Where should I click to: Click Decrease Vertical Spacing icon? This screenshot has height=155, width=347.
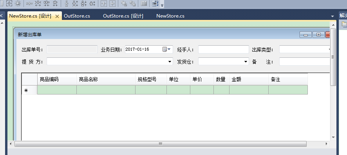coord(84,3)
